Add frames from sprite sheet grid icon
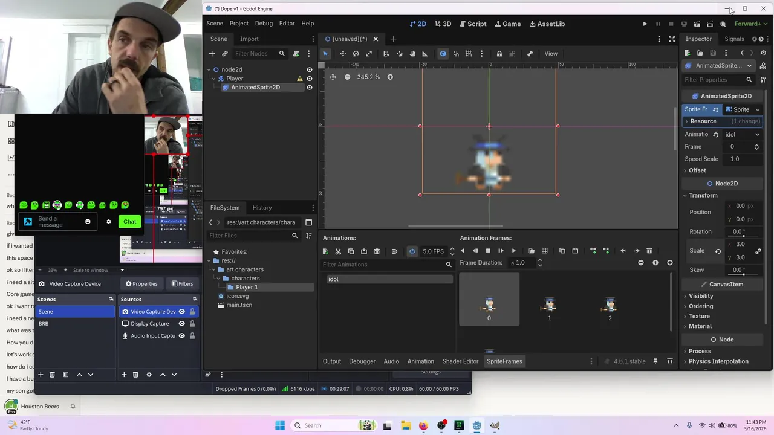774x435 pixels. click(x=544, y=251)
